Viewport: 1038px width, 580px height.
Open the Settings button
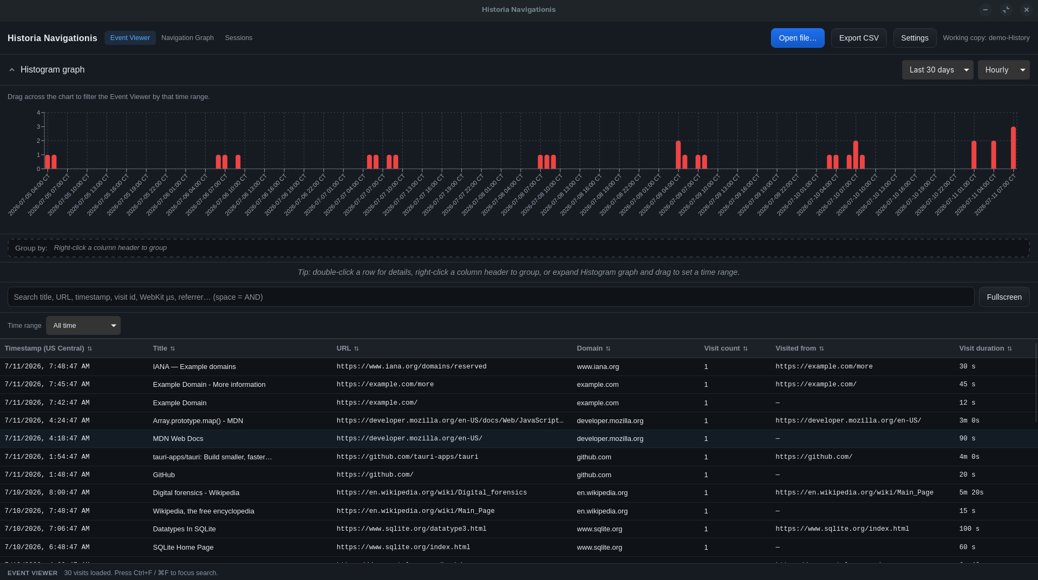pyautogui.click(x=915, y=38)
